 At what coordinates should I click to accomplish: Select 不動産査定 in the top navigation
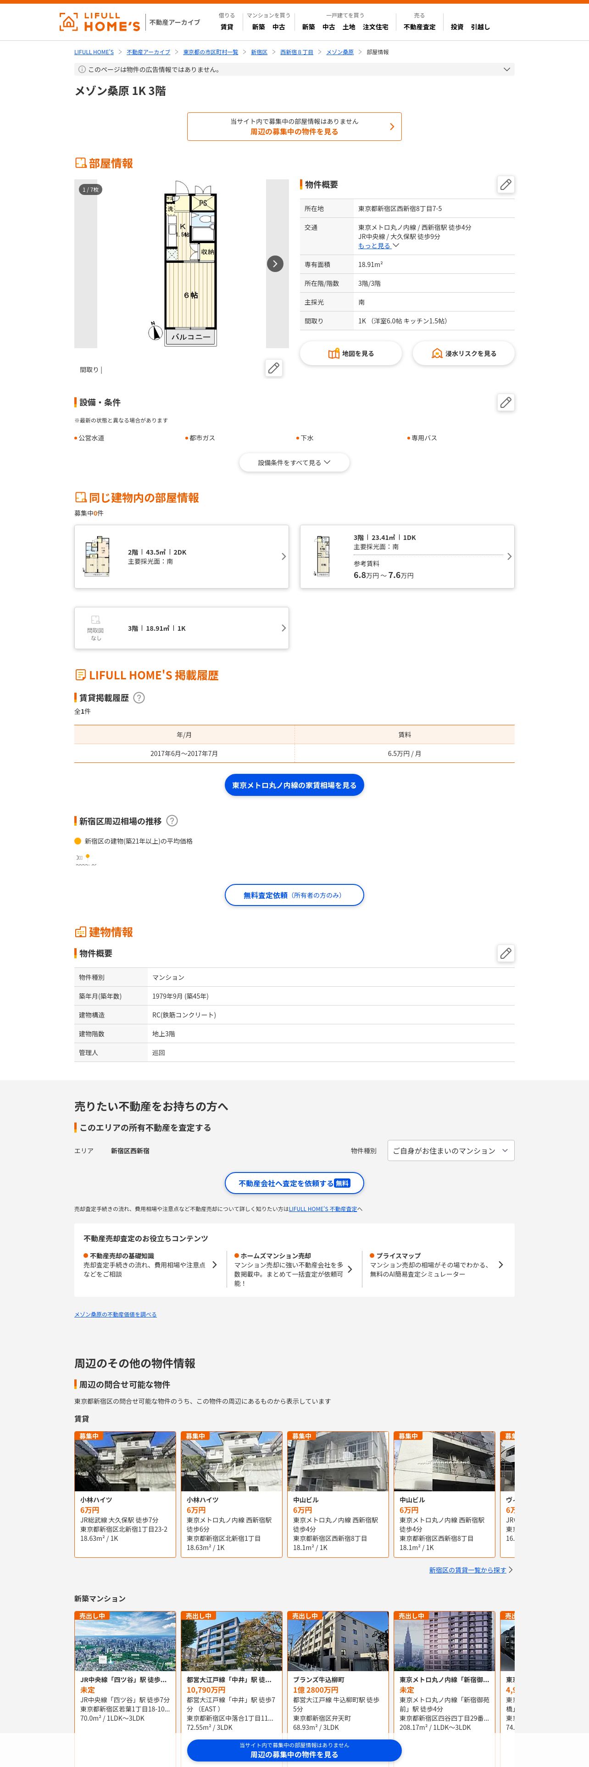click(420, 28)
